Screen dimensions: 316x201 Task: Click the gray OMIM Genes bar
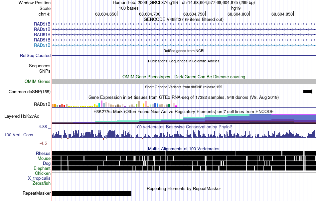coord(184,81)
